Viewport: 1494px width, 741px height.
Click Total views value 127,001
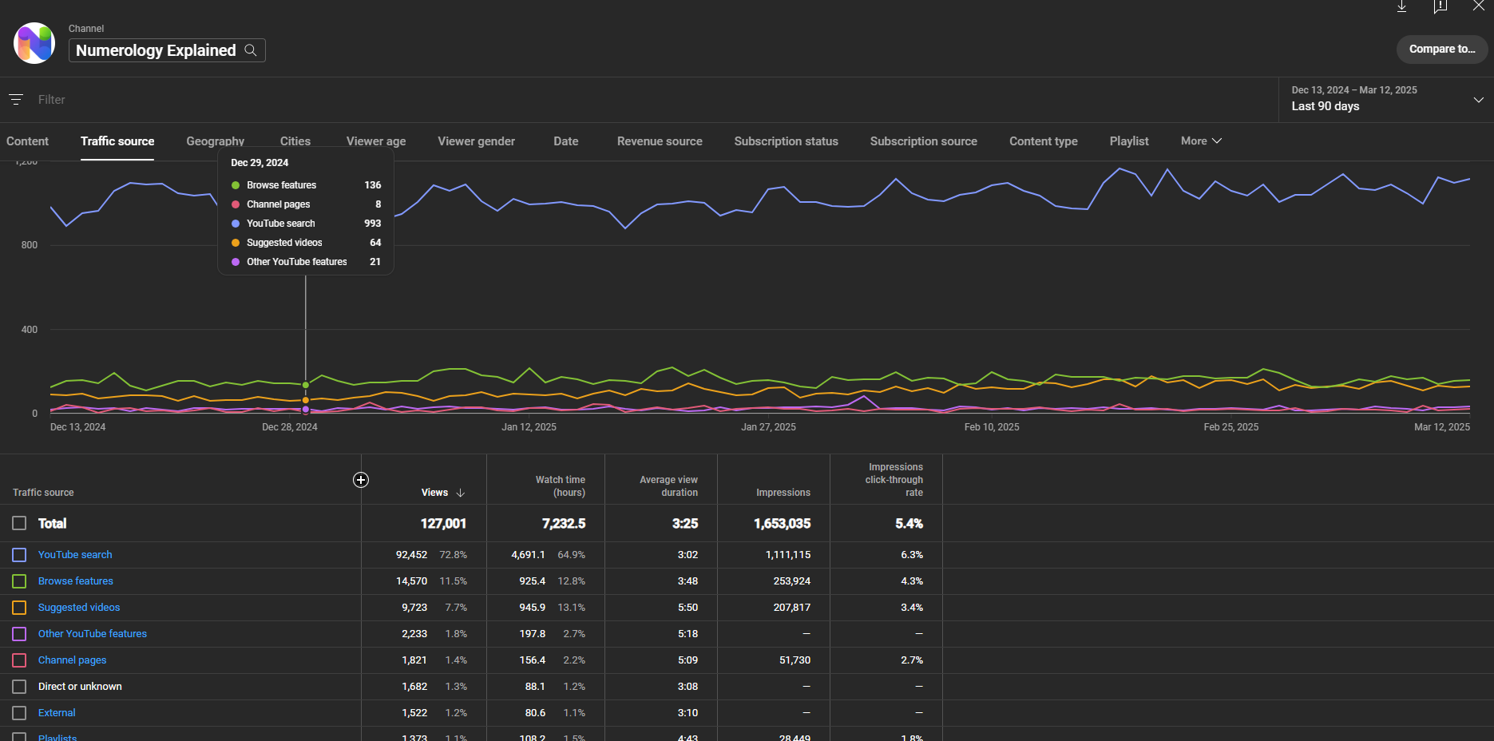point(443,524)
